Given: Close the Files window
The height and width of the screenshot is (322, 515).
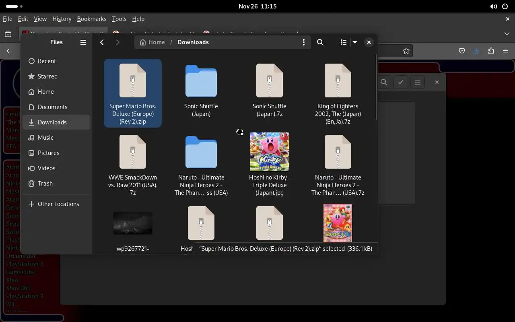Looking at the screenshot, I should [x=369, y=42].
